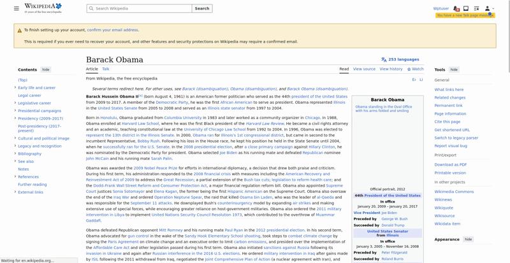The image size is (510, 263).
Task: Click Download as PDF
Action: tap(451, 165)
